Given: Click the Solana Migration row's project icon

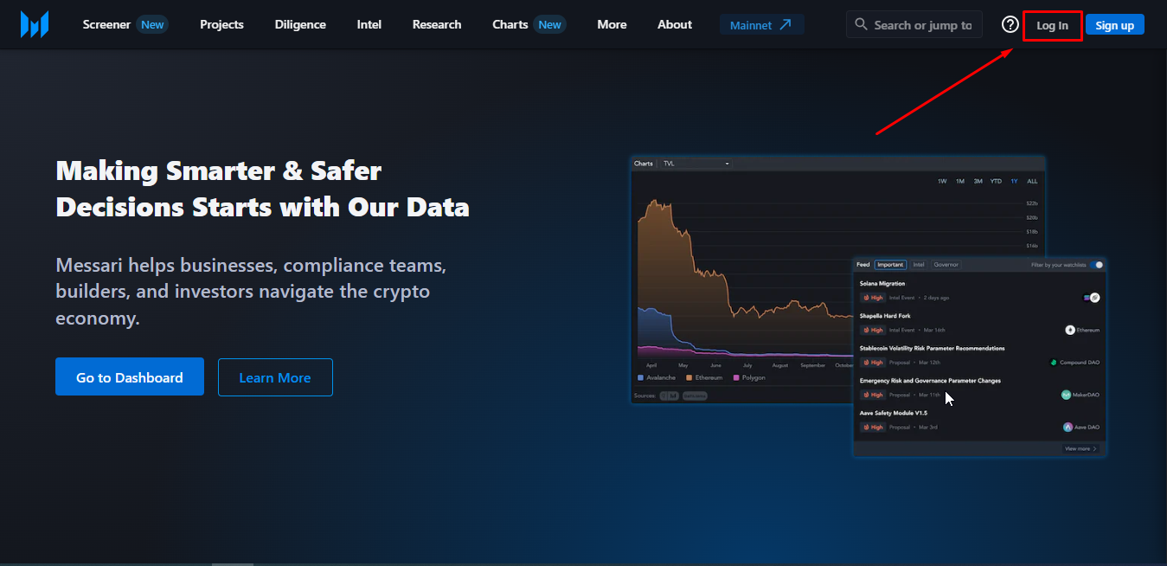Looking at the screenshot, I should [1092, 298].
